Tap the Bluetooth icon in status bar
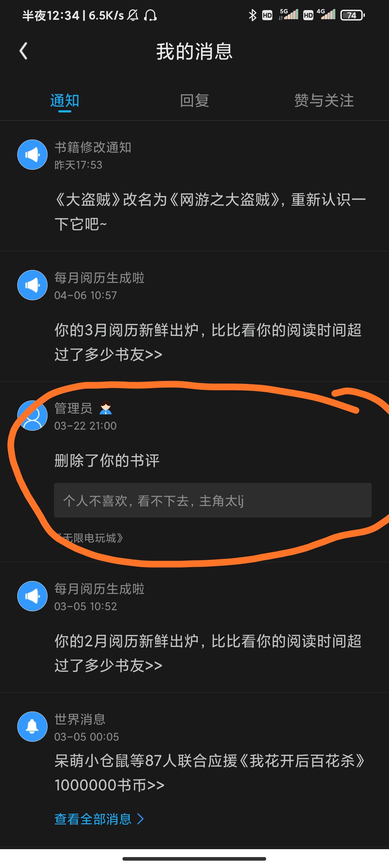389x865 pixels. coord(252,15)
